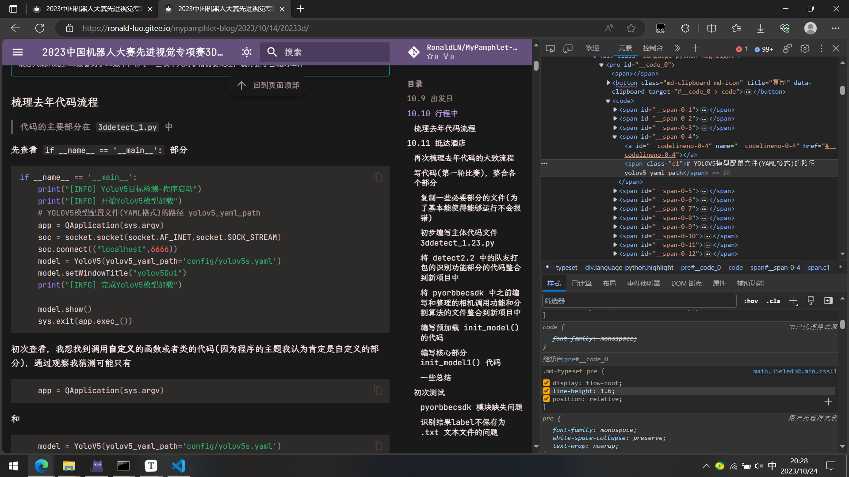This screenshot has width=849, height=477.
Task: Disable the line-height: 1.6 property
Action: (547, 391)
